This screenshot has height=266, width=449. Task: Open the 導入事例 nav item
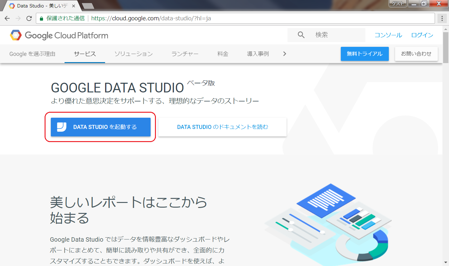pos(258,54)
